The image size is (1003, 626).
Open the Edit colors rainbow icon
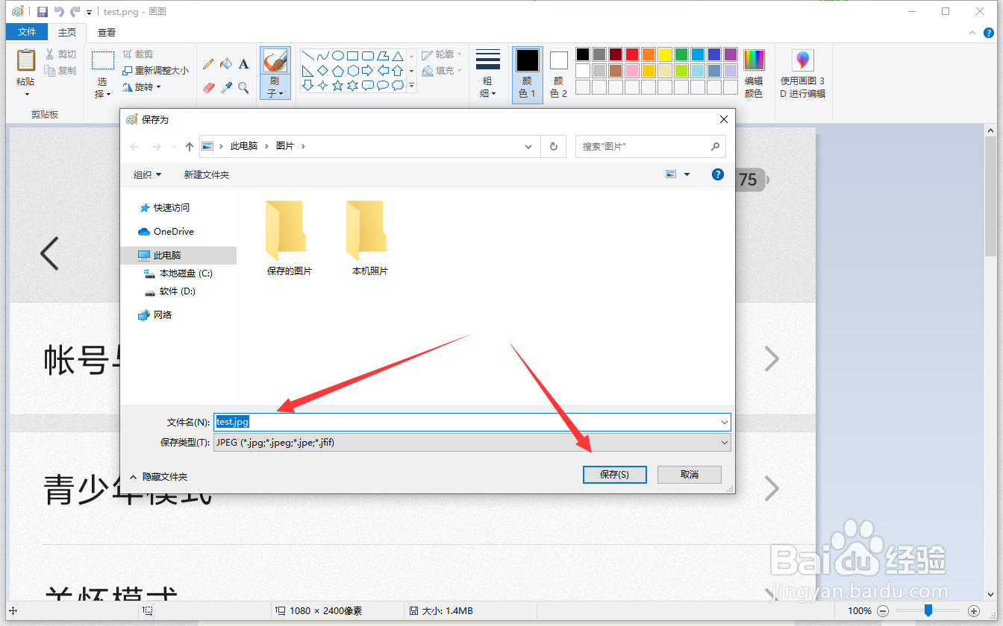[754, 61]
